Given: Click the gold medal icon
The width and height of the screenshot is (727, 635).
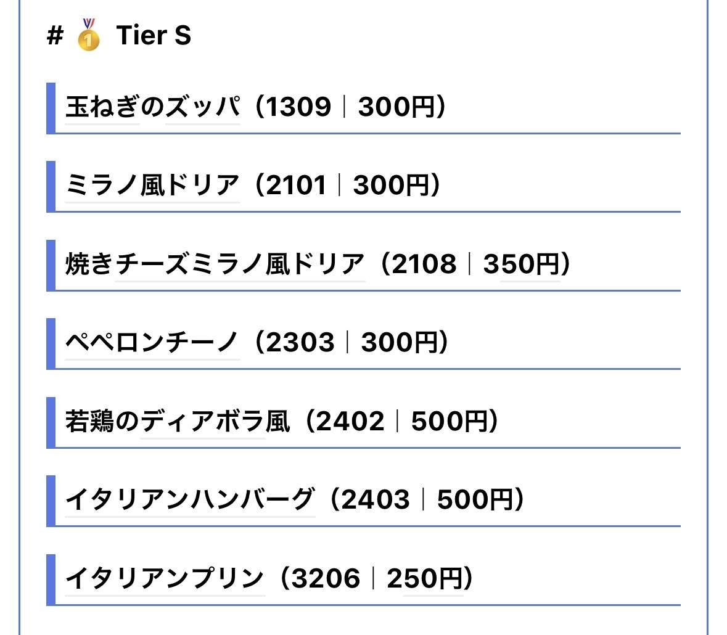Looking at the screenshot, I should (x=89, y=35).
